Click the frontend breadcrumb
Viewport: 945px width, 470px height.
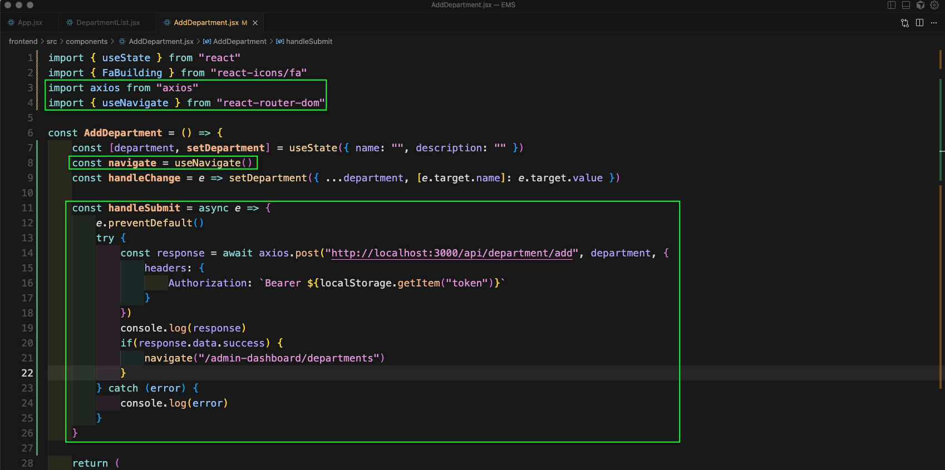tap(23, 42)
